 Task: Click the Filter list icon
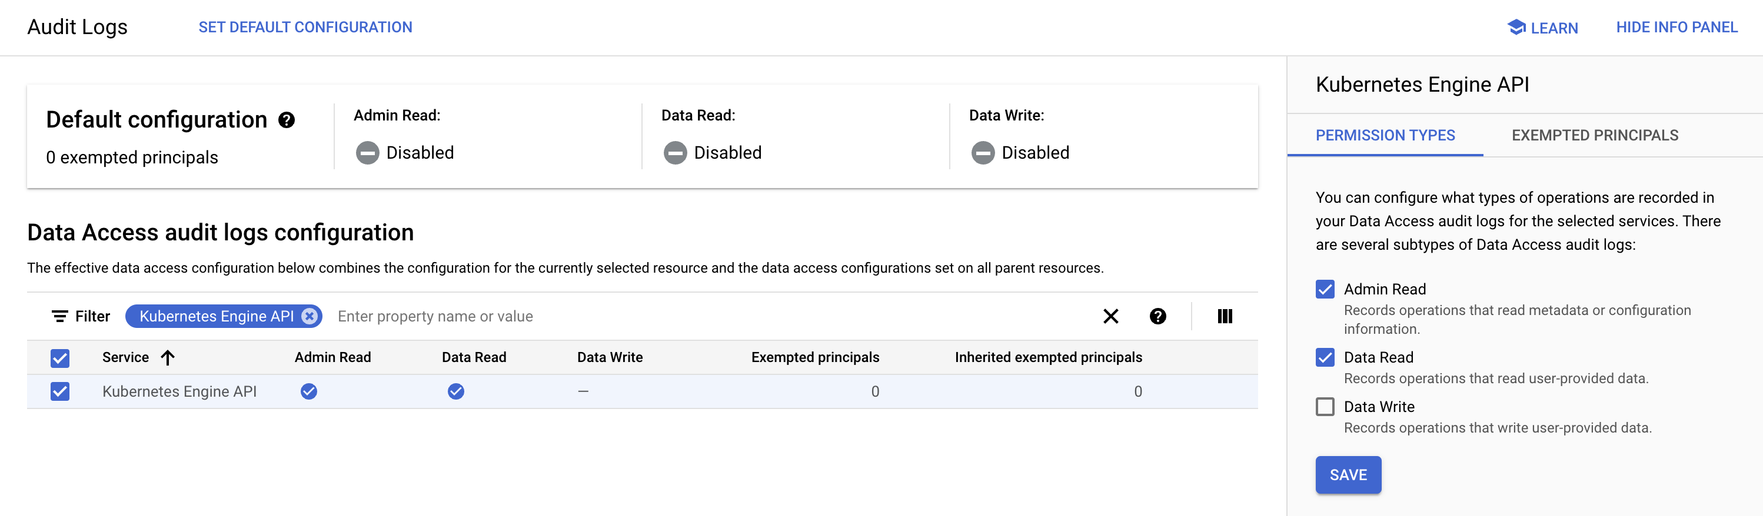pos(60,316)
